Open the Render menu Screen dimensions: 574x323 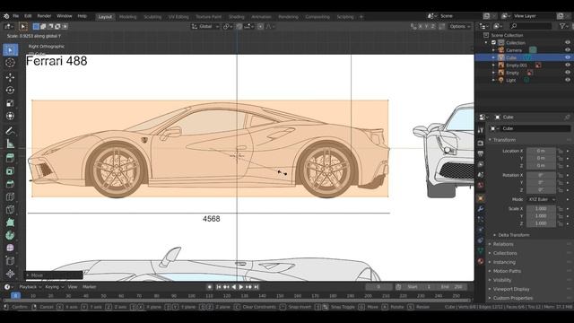click(44, 16)
